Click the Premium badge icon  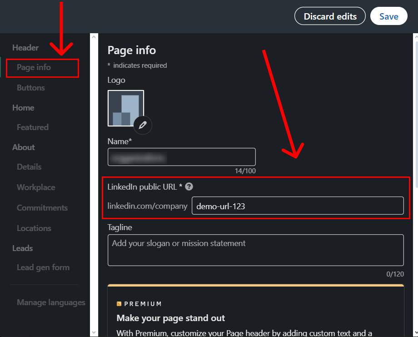point(119,304)
